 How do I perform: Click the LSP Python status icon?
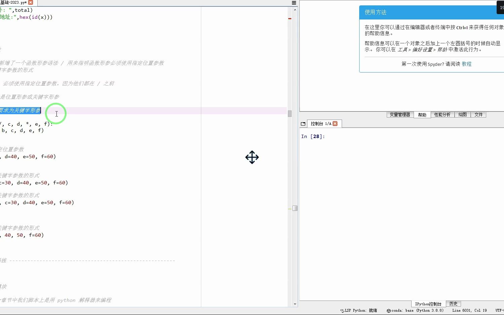[342, 311]
